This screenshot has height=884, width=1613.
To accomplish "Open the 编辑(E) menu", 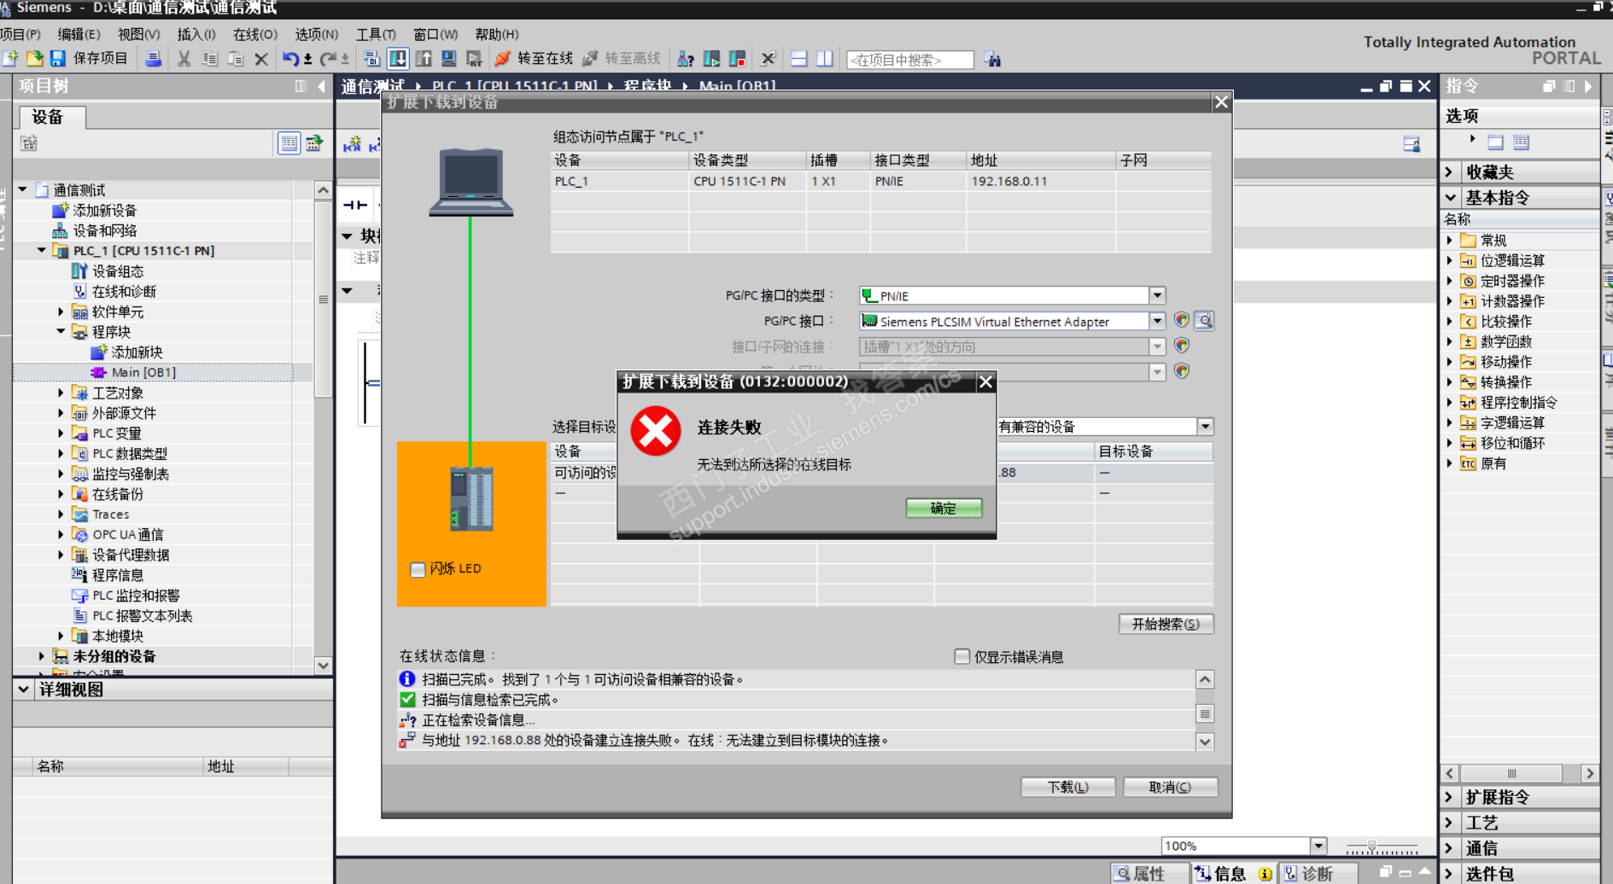I will pyautogui.click(x=79, y=34).
